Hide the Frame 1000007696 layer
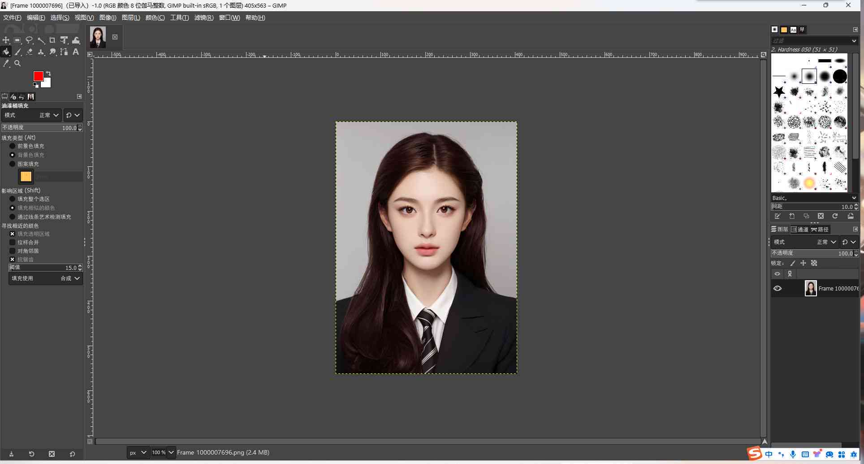864x464 pixels. (778, 289)
